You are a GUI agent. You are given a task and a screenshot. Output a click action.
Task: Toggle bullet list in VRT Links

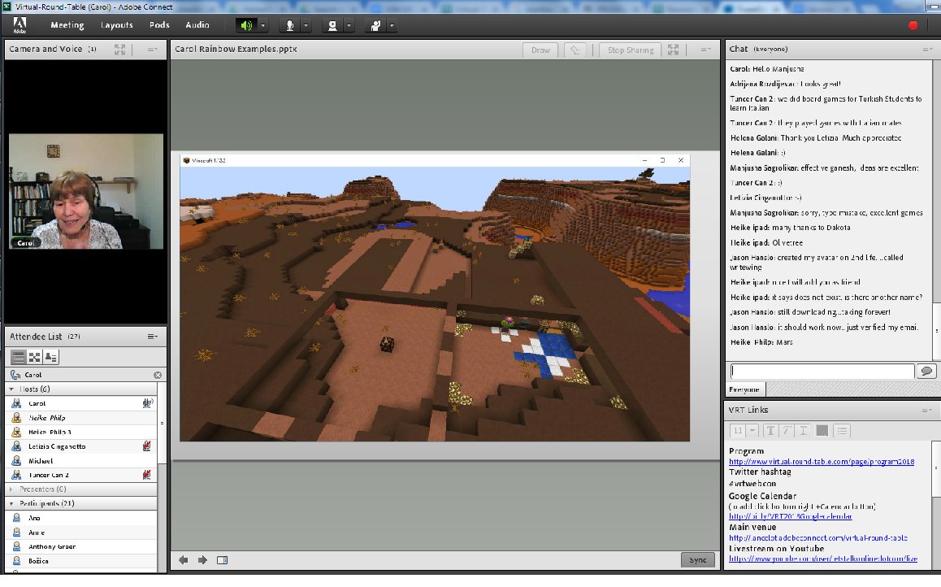[842, 431]
